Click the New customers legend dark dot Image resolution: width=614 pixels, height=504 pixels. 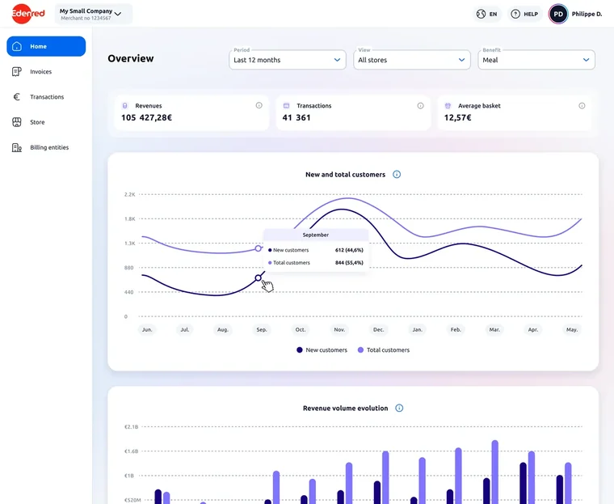pyautogui.click(x=300, y=349)
